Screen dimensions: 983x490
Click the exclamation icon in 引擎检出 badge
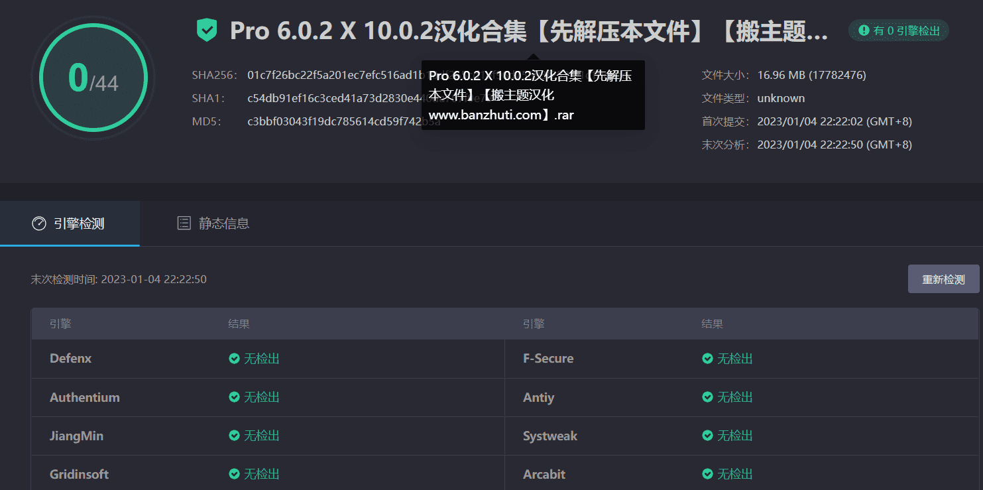(864, 31)
